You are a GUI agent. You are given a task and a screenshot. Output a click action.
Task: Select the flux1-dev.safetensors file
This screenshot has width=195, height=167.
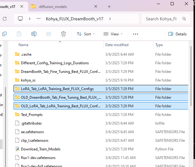[x=101, y=157]
